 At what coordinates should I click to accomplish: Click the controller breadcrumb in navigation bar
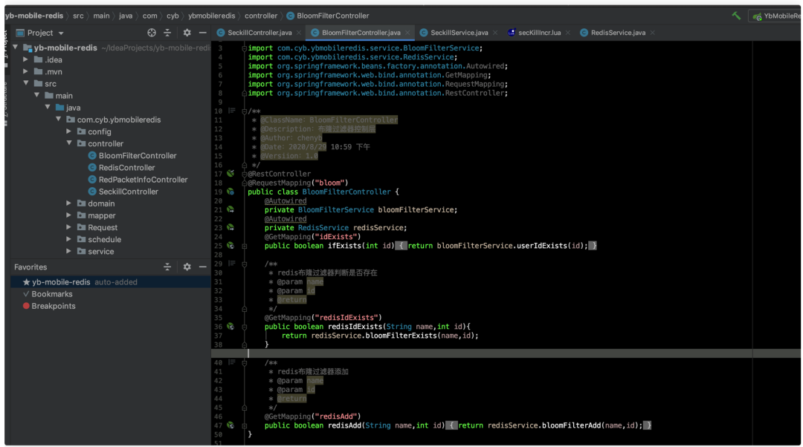(x=261, y=16)
